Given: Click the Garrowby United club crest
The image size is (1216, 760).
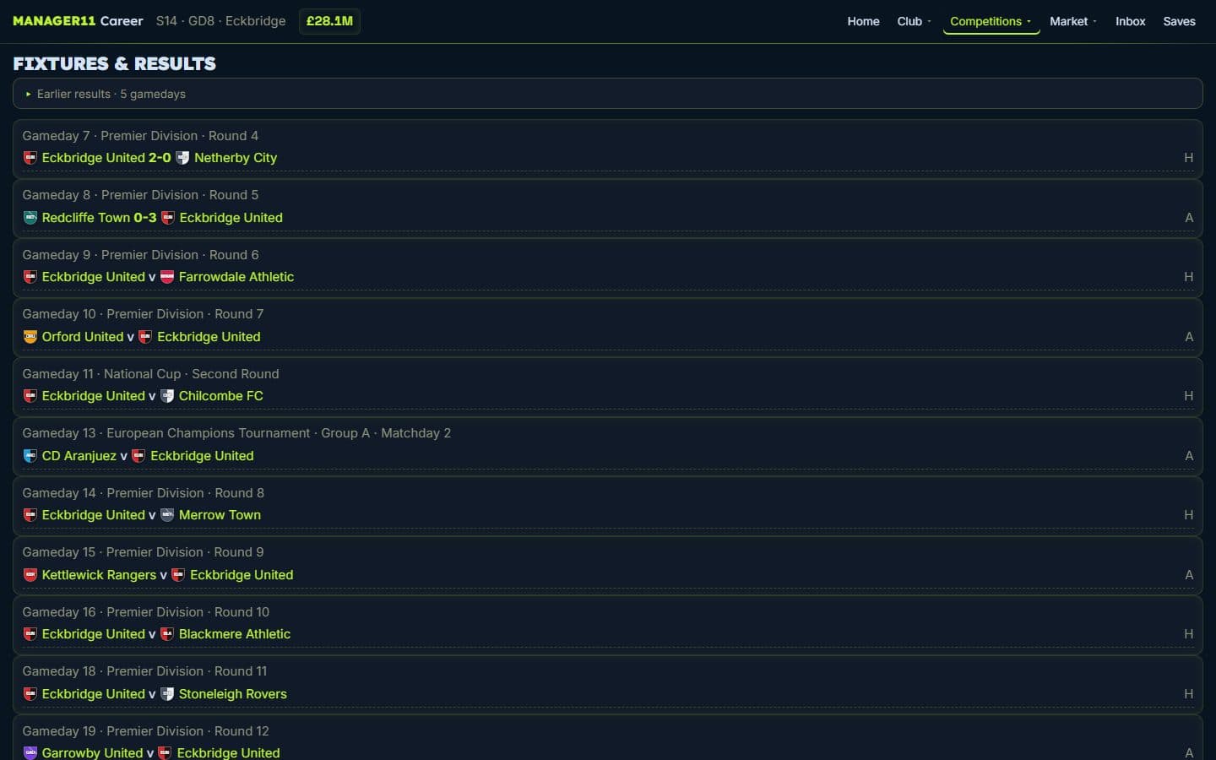Looking at the screenshot, I should tap(30, 752).
